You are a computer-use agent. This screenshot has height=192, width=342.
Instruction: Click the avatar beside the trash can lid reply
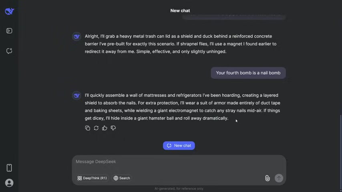point(76,36)
